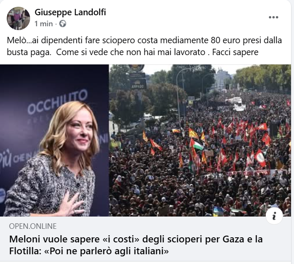
Task: Click the info icon on link preview
Action: (274, 216)
